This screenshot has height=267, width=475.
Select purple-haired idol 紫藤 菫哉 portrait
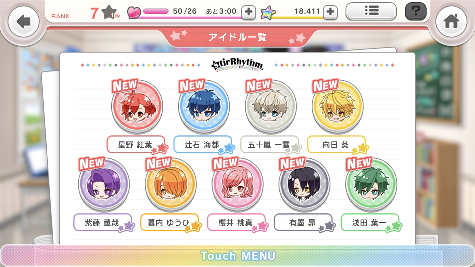(104, 185)
